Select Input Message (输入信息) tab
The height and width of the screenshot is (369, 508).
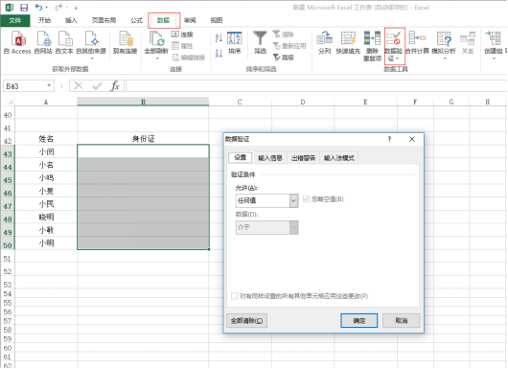coord(270,158)
